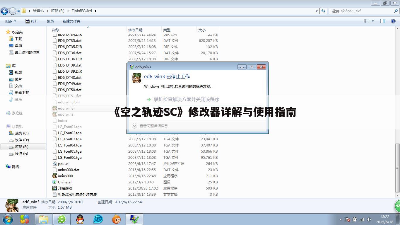Select file LG_Font05.tga
This screenshot has width=400, height=225.
click(70, 151)
